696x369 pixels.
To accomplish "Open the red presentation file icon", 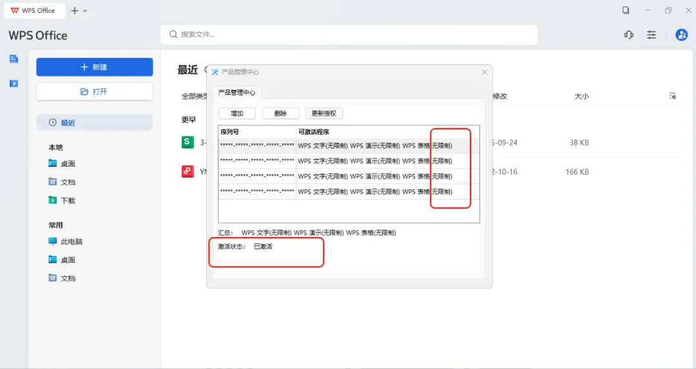I will pyautogui.click(x=188, y=172).
